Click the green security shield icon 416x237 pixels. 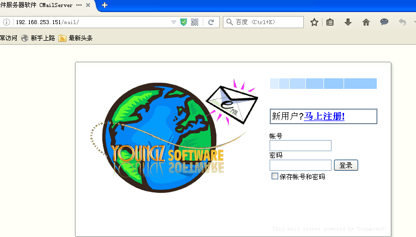pyautogui.click(x=184, y=22)
